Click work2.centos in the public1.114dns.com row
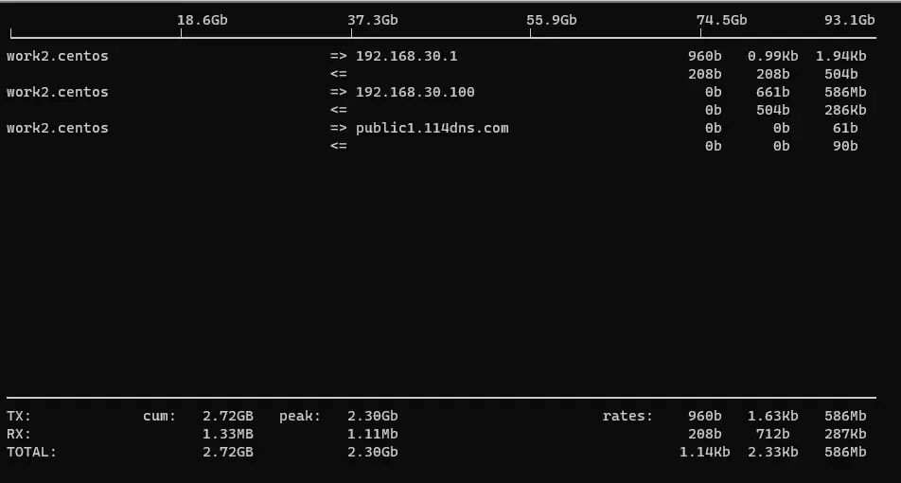The image size is (901, 483). coord(58,128)
